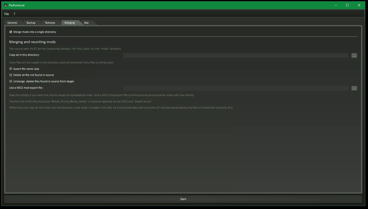Click the 'Performout will copy all the mods' note
This screenshot has width=368, height=209.
tap(121, 108)
